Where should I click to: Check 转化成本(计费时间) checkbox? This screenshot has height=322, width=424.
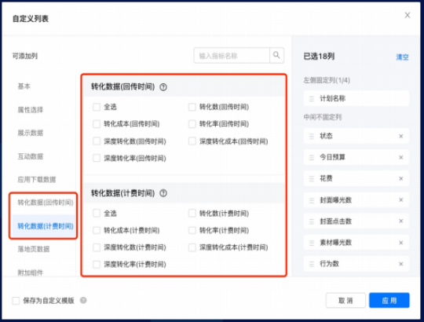[97, 230]
